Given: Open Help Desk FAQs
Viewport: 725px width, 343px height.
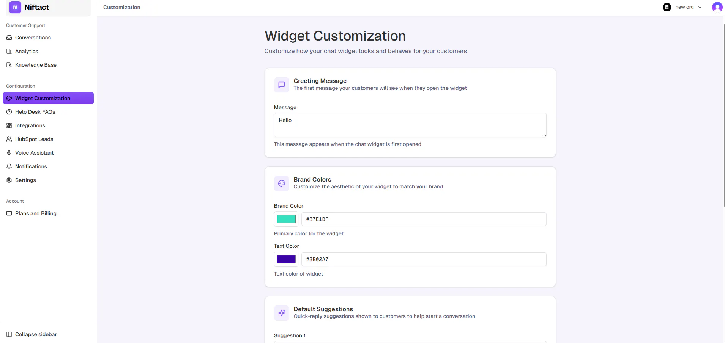Looking at the screenshot, I should (x=48, y=112).
